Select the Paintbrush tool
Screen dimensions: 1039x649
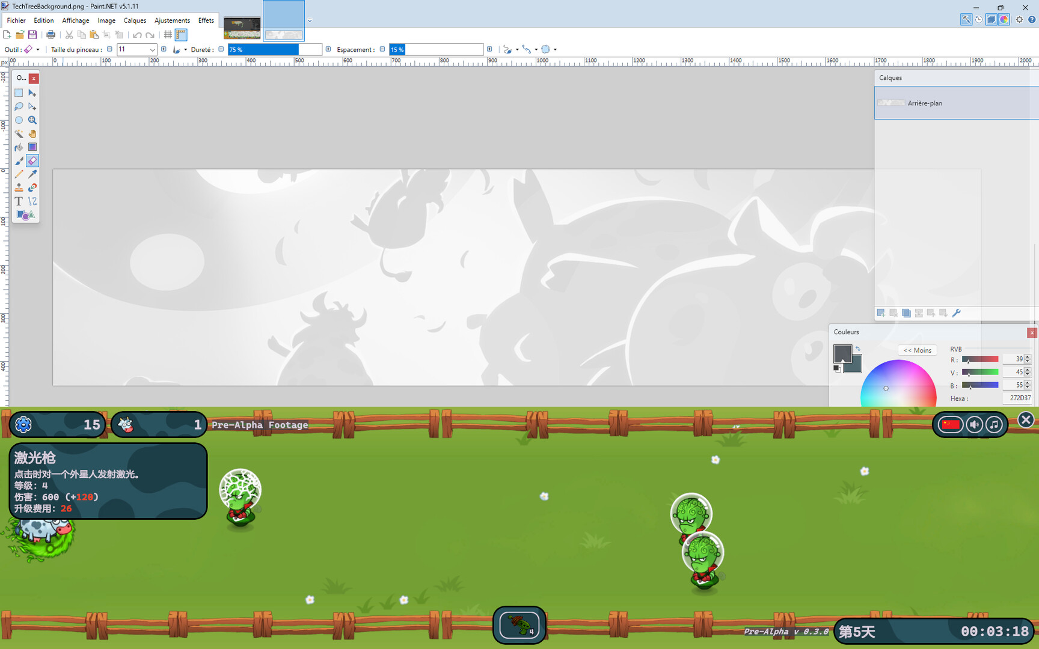19,160
